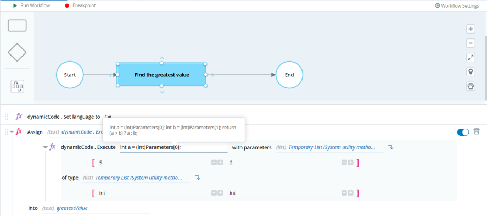Run the workflow
Image resolution: width=487 pixels, height=216 pixels.
[32, 5]
